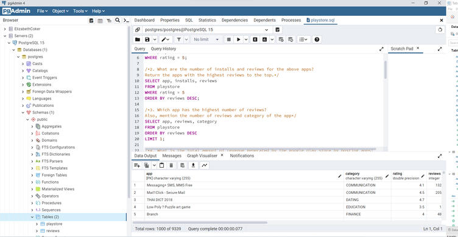Image resolution: width=458 pixels, height=237 pixels.
Task: Download results as CSV icon
Action: coord(193,165)
